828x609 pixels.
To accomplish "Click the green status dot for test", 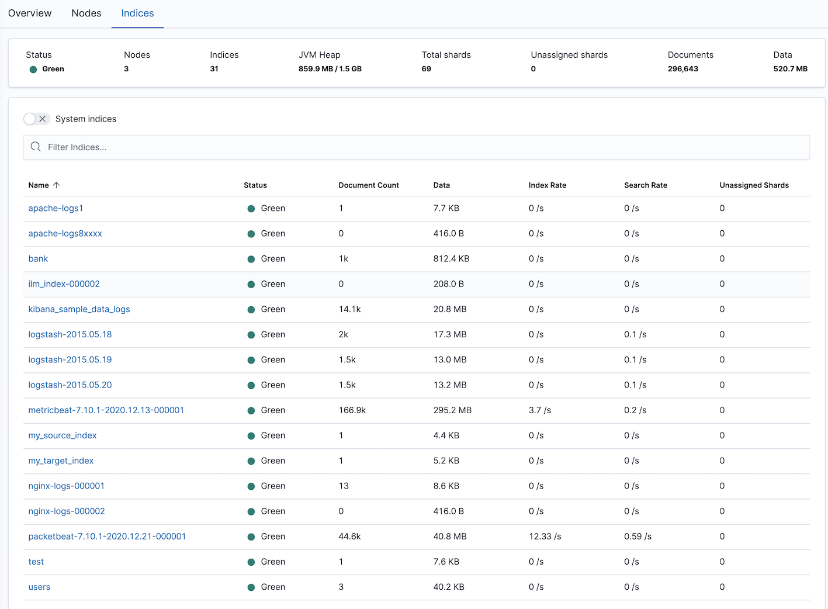I will (x=251, y=562).
